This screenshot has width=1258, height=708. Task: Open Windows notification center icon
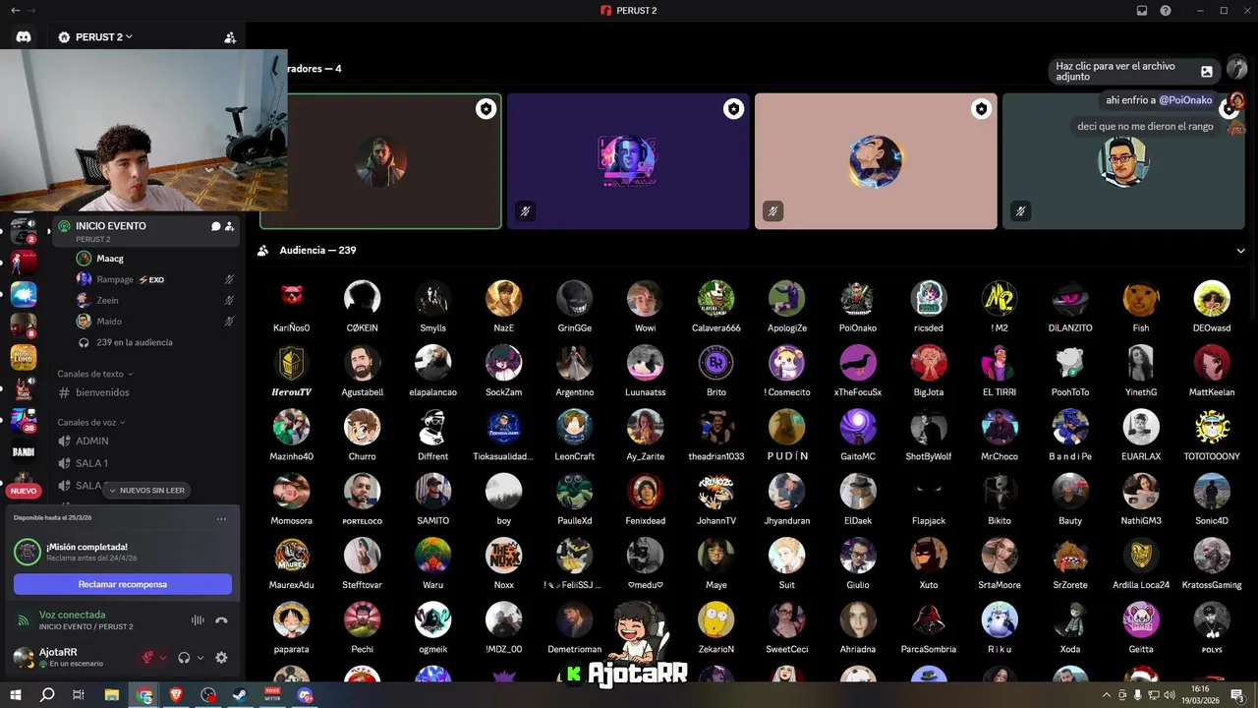point(1238,695)
